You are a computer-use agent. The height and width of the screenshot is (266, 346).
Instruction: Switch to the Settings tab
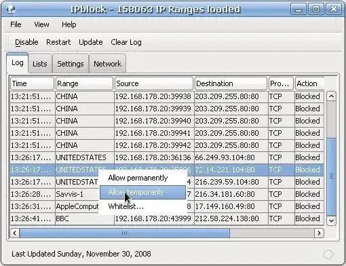71,64
